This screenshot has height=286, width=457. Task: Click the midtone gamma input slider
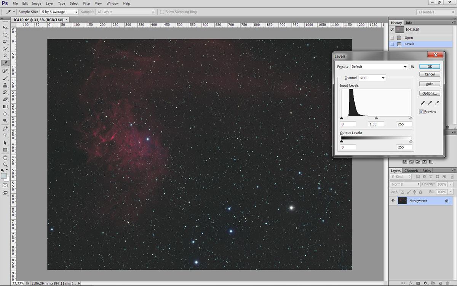(376, 118)
